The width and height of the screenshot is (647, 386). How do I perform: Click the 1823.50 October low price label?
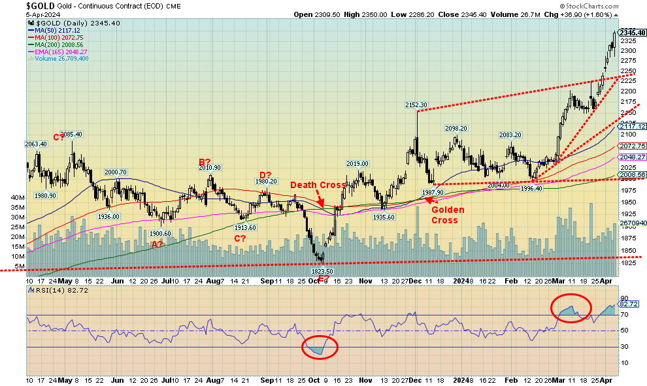(321, 271)
